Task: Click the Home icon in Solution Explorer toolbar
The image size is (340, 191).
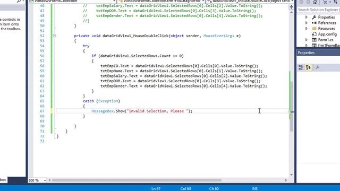Action: [x=315, y=2]
